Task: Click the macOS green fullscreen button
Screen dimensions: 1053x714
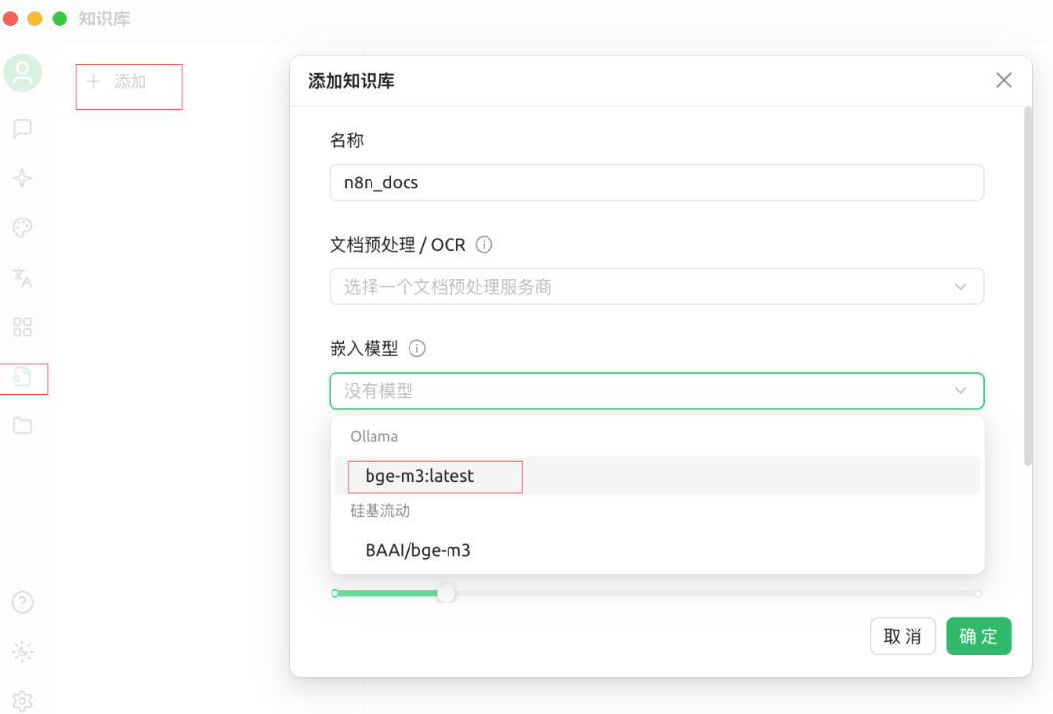Action: (59, 19)
